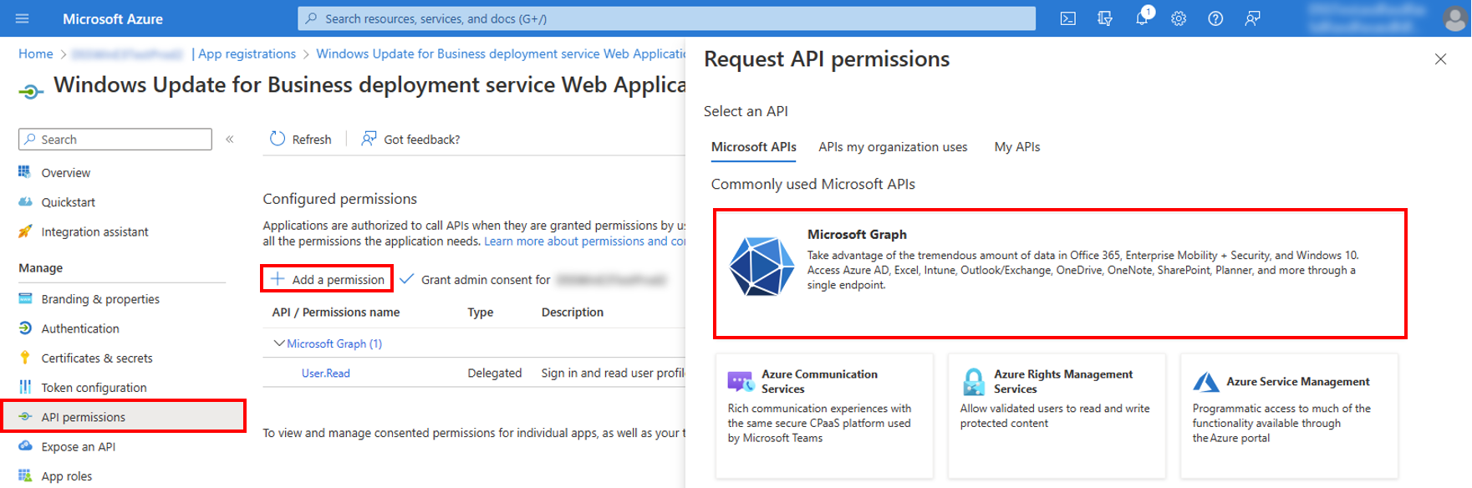This screenshot has height=488, width=1472.
Task: Select API permissions in the left menu
Action: click(124, 416)
